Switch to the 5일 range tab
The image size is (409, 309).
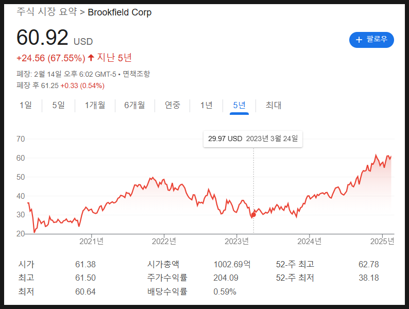click(58, 105)
